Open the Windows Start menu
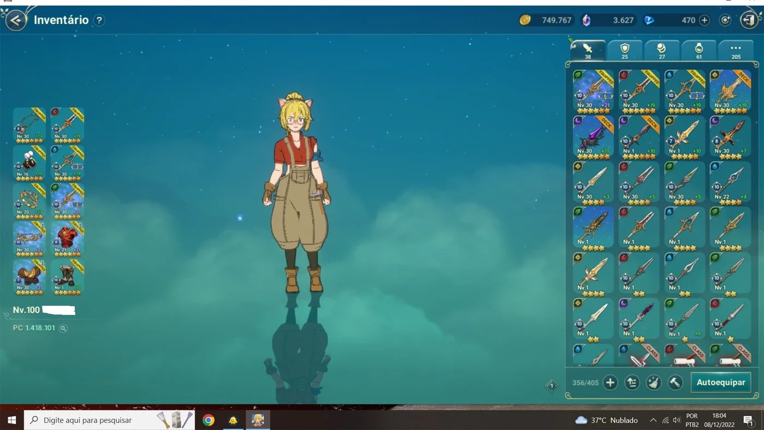Screen dimensions: 764x430 tap(11, 420)
